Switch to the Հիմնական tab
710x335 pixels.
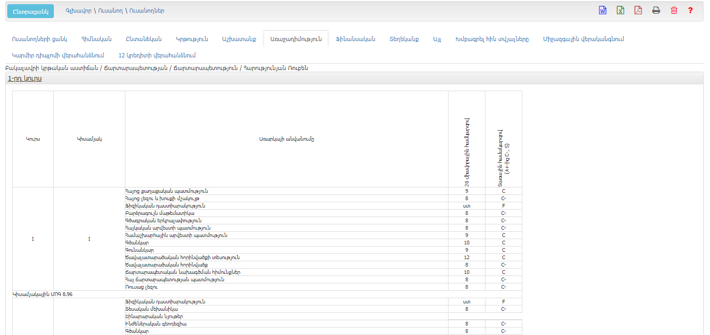click(x=96, y=39)
